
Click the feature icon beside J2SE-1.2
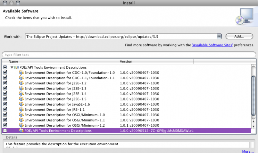[21, 83]
